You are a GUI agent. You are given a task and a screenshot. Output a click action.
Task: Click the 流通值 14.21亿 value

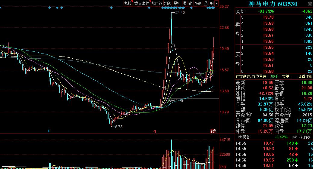304,120
